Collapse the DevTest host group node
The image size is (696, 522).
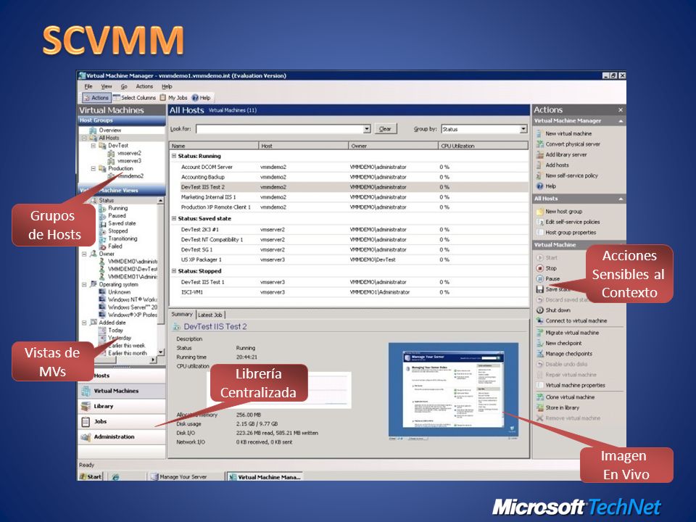[94, 146]
